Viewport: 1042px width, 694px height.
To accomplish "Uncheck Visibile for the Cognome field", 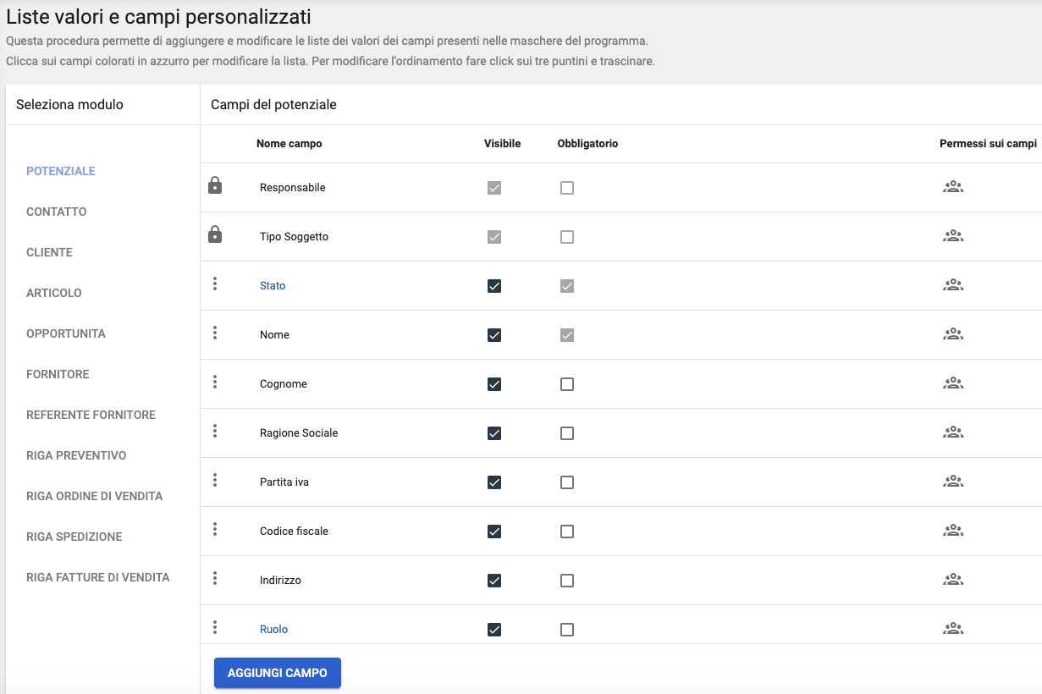I will (x=494, y=384).
